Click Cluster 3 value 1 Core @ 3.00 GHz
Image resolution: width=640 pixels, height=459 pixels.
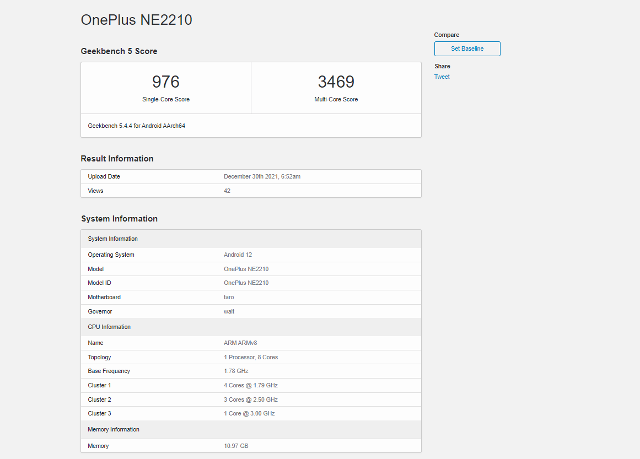[x=249, y=413]
